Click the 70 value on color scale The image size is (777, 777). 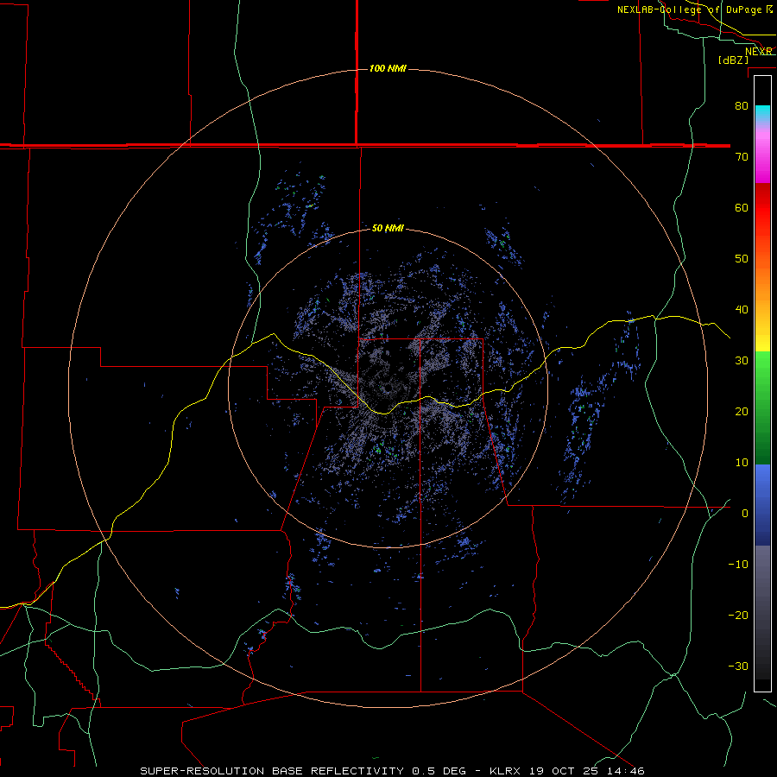pyautogui.click(x=742, y=157)
